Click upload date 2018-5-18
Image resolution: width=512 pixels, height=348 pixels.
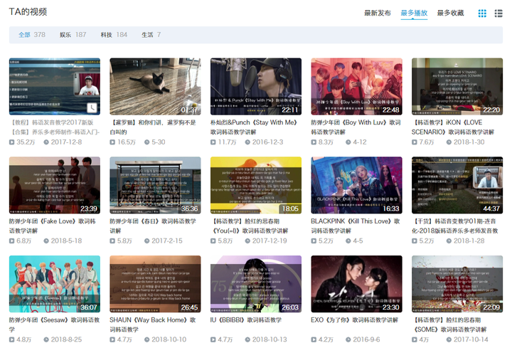[x=63, y=241]
